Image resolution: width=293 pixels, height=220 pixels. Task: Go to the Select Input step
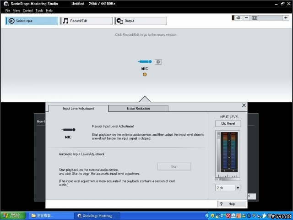click(x=32, y=21)
